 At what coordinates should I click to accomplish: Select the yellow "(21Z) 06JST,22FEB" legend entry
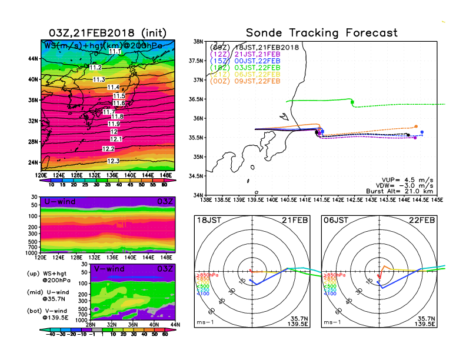245,75
